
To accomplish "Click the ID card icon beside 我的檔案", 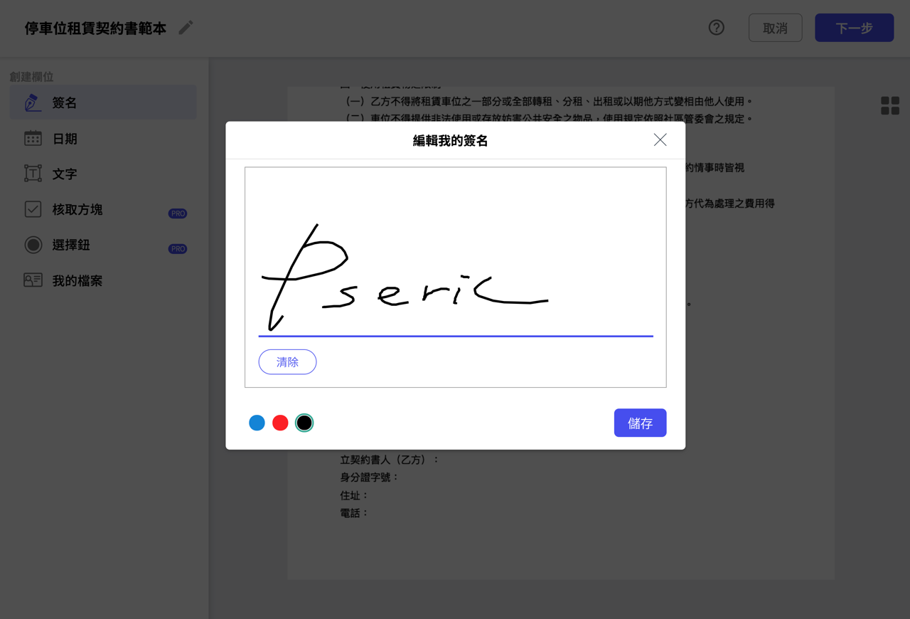I will tap(33, 280).
